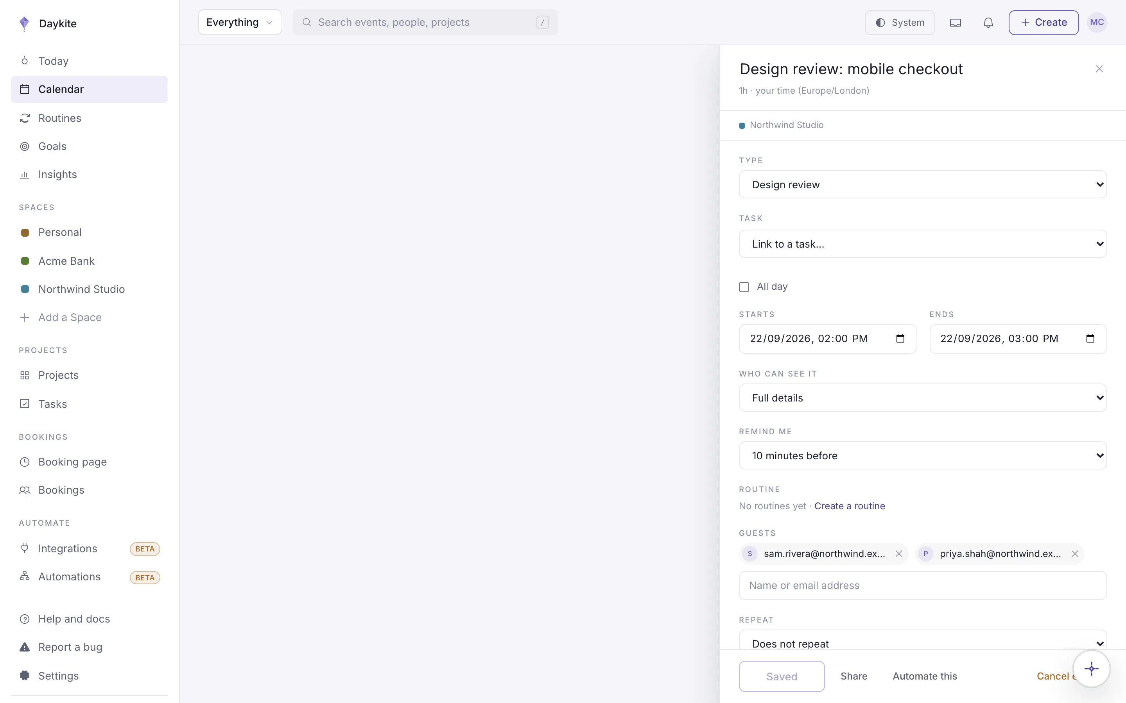Remove guest sam.rivera from the event

[898, 554]
